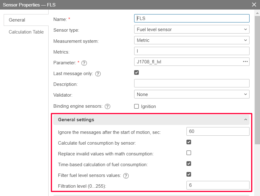This screenshot has height=196, width=260.
Task: Uncheck Filter fuel level sensors values
Action: [189, 174]
